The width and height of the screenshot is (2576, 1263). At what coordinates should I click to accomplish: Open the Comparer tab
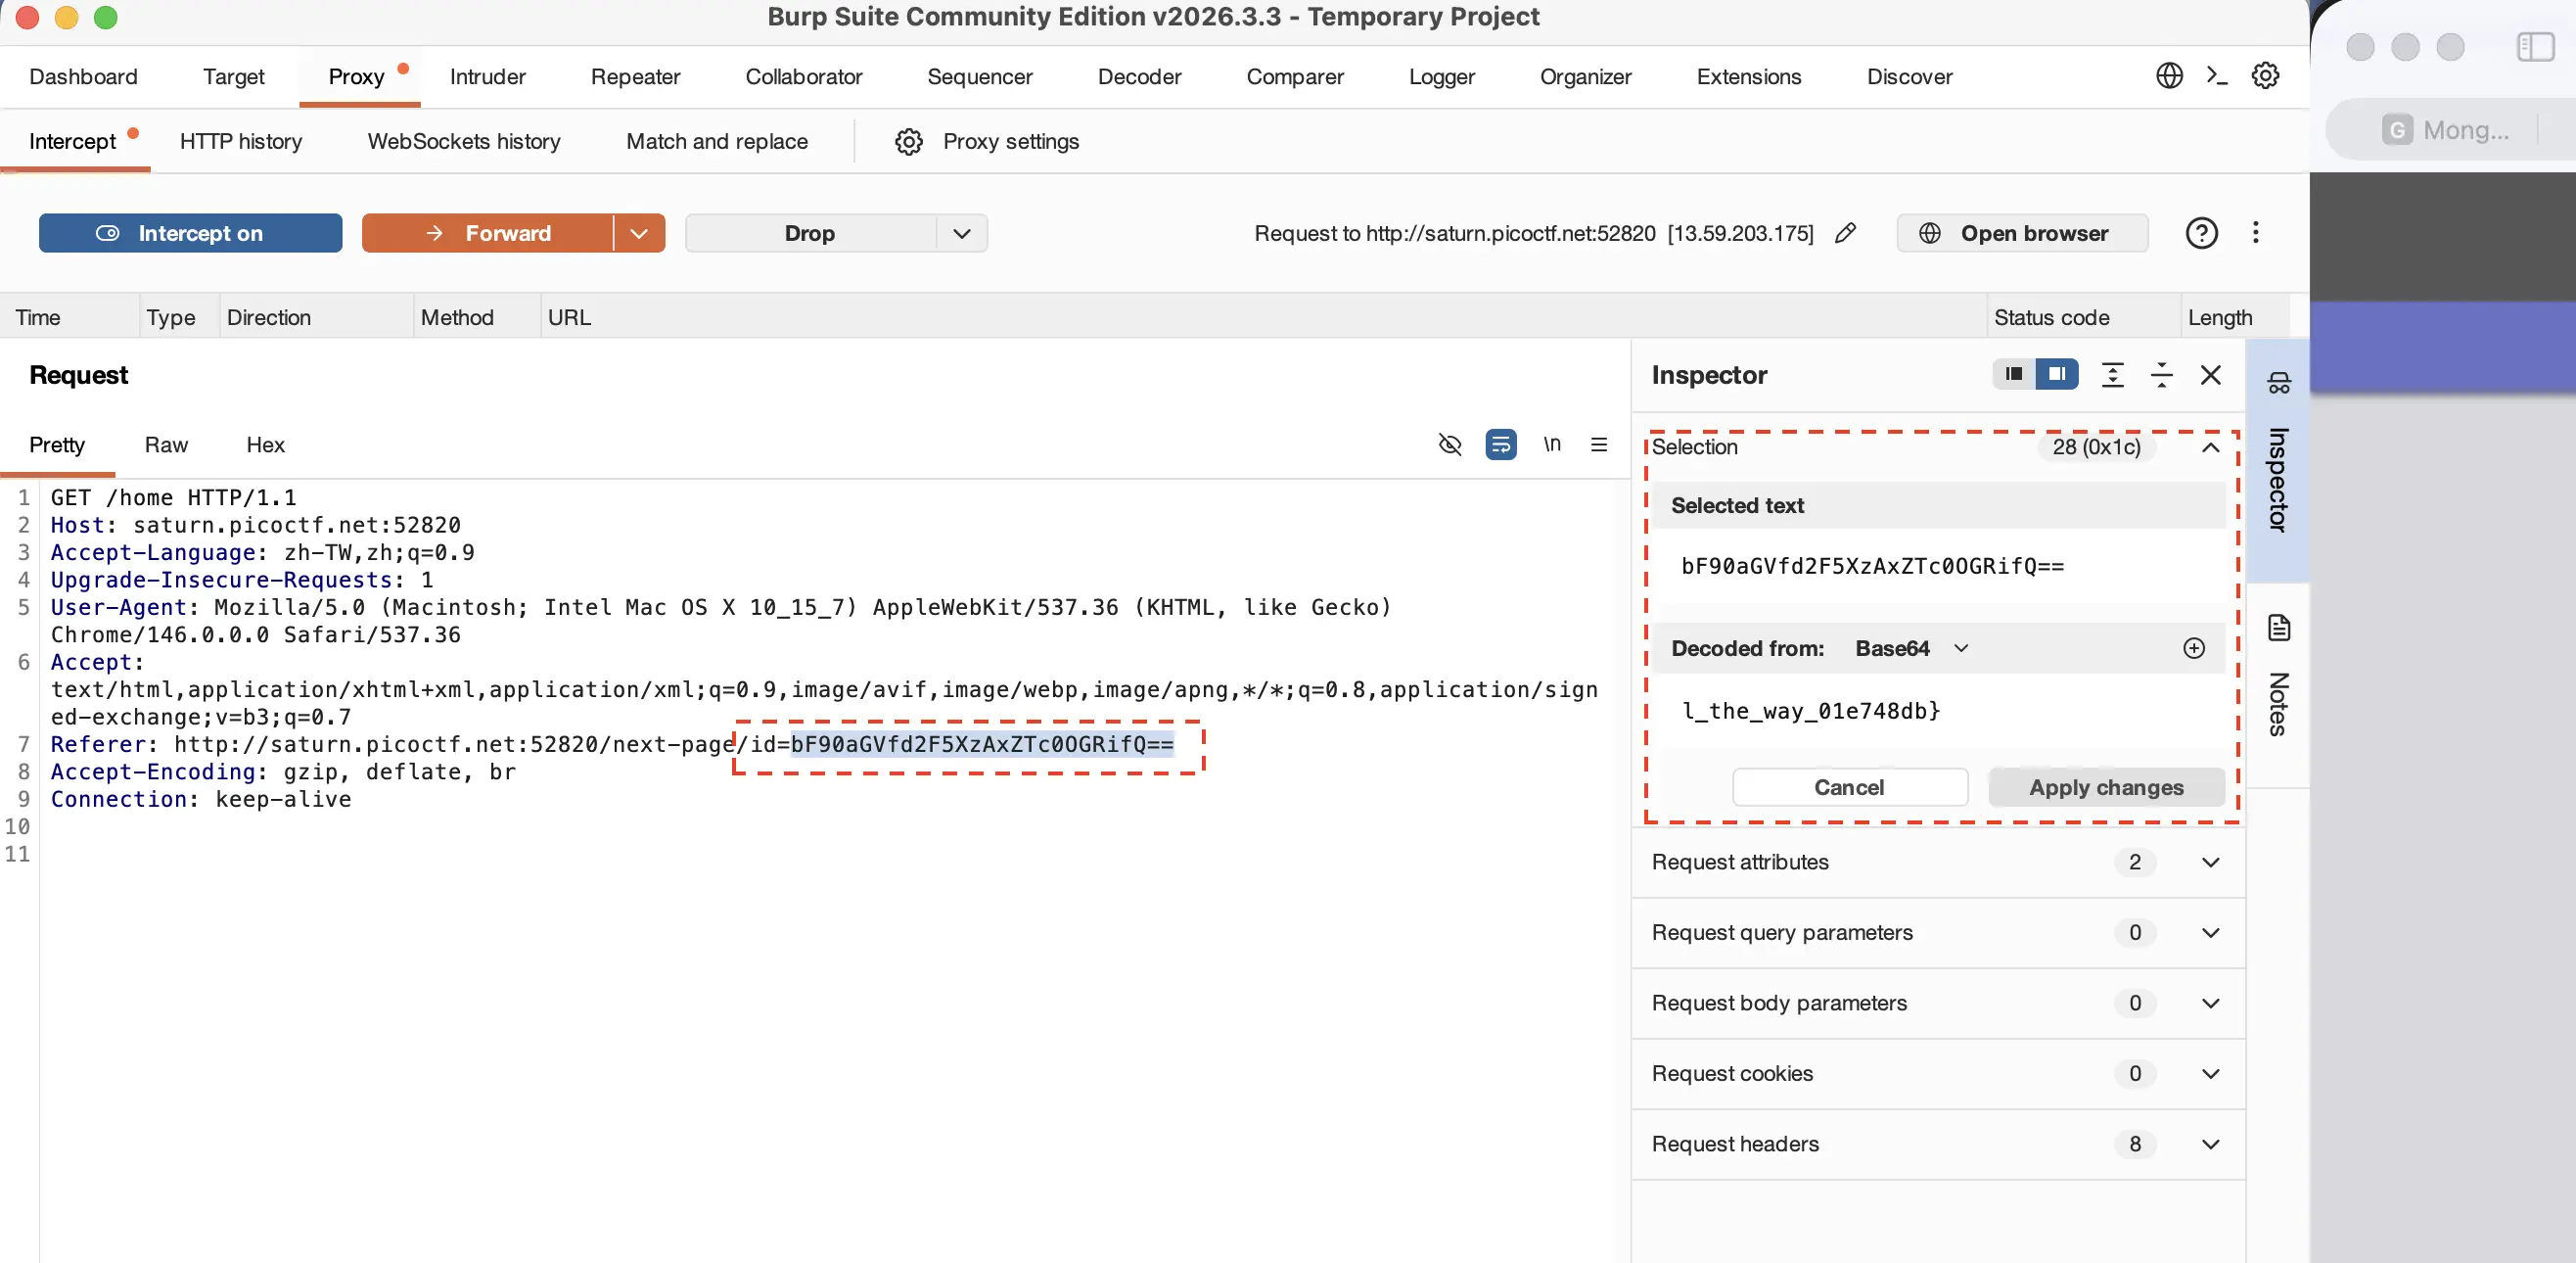pyautogui.click(x=1295, y=77)
